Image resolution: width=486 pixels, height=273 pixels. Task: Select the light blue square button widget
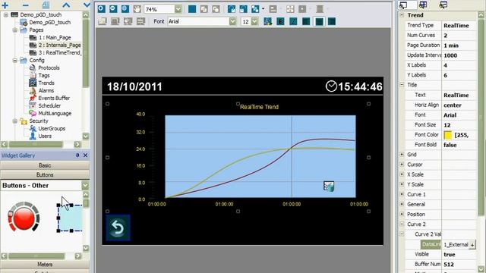coord(70,218)
